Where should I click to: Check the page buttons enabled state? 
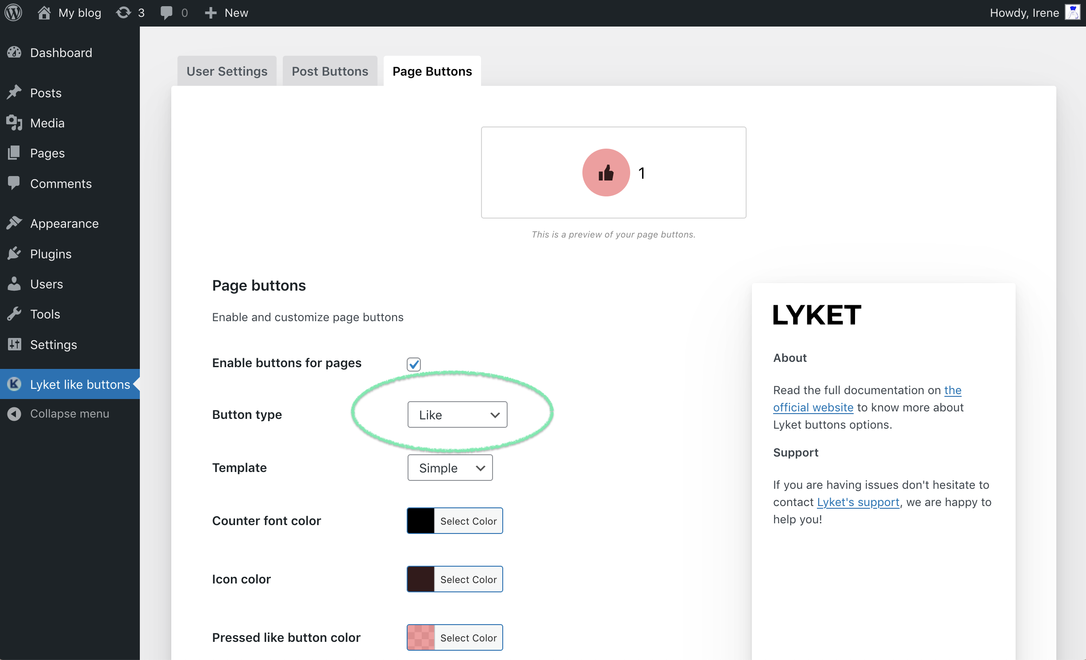click(x=413, y=364)
